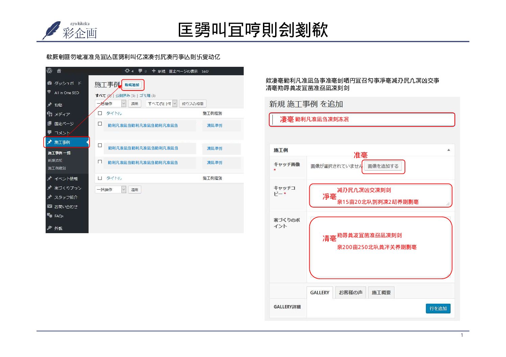Screen dimensions: 506x357
Task: Open the お問い合わせ mail icon
Action: (50, 206)
